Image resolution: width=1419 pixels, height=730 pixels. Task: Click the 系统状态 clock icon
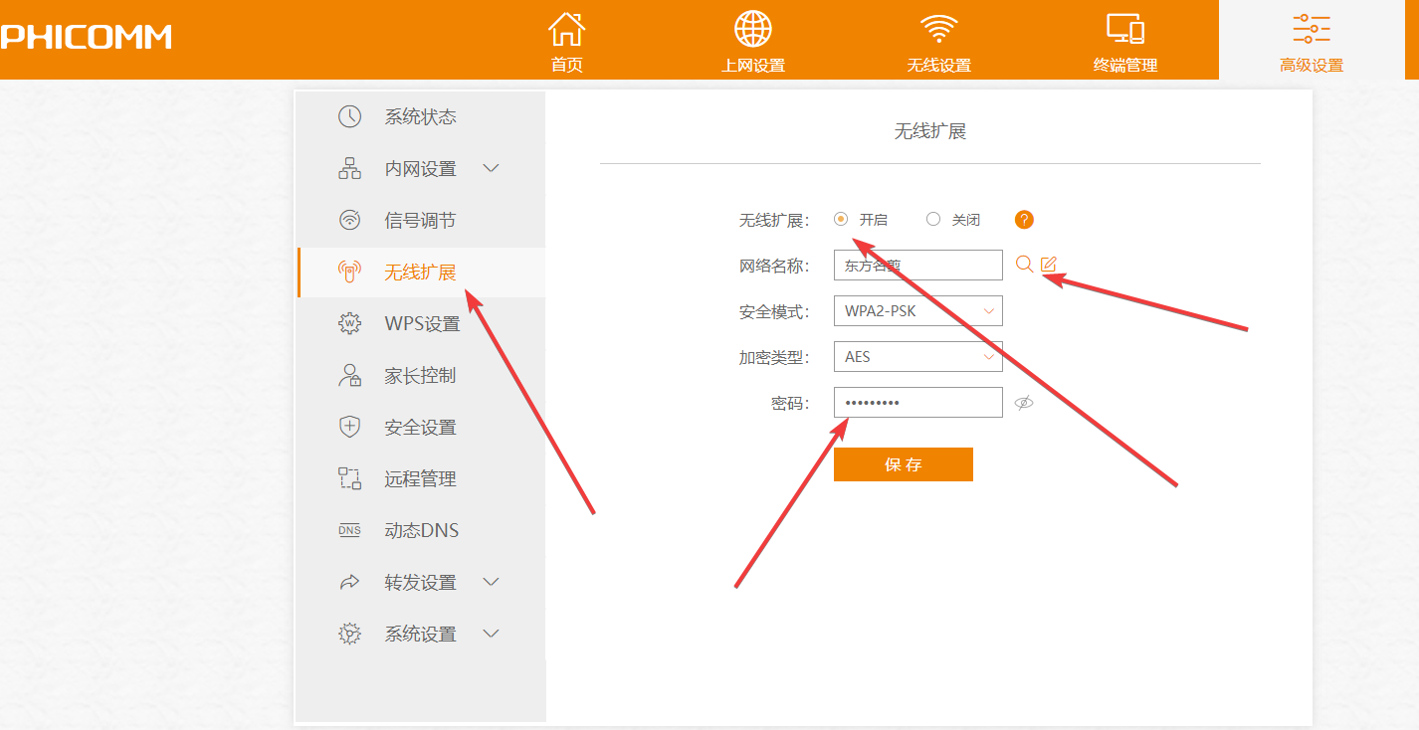pyautogui.click(x=349, y=116)
